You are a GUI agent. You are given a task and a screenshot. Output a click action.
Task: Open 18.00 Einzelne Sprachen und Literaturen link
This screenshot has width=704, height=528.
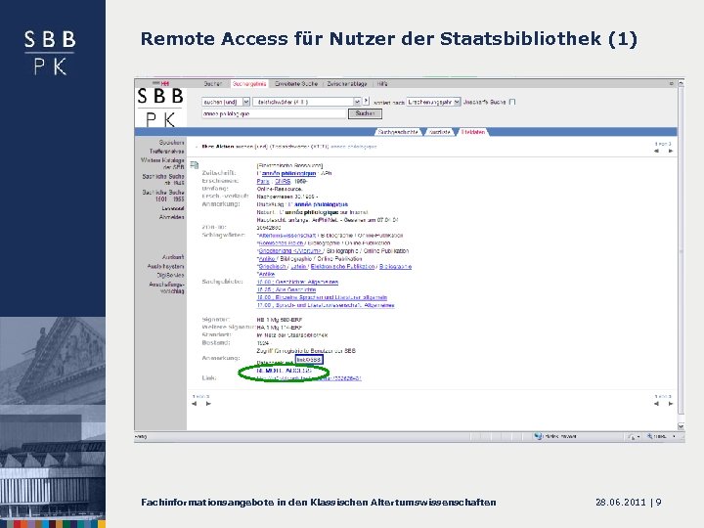coord(322,297)
